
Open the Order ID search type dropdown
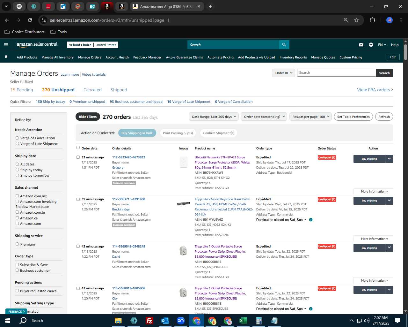pyautogui.click(x=283, y=73)
